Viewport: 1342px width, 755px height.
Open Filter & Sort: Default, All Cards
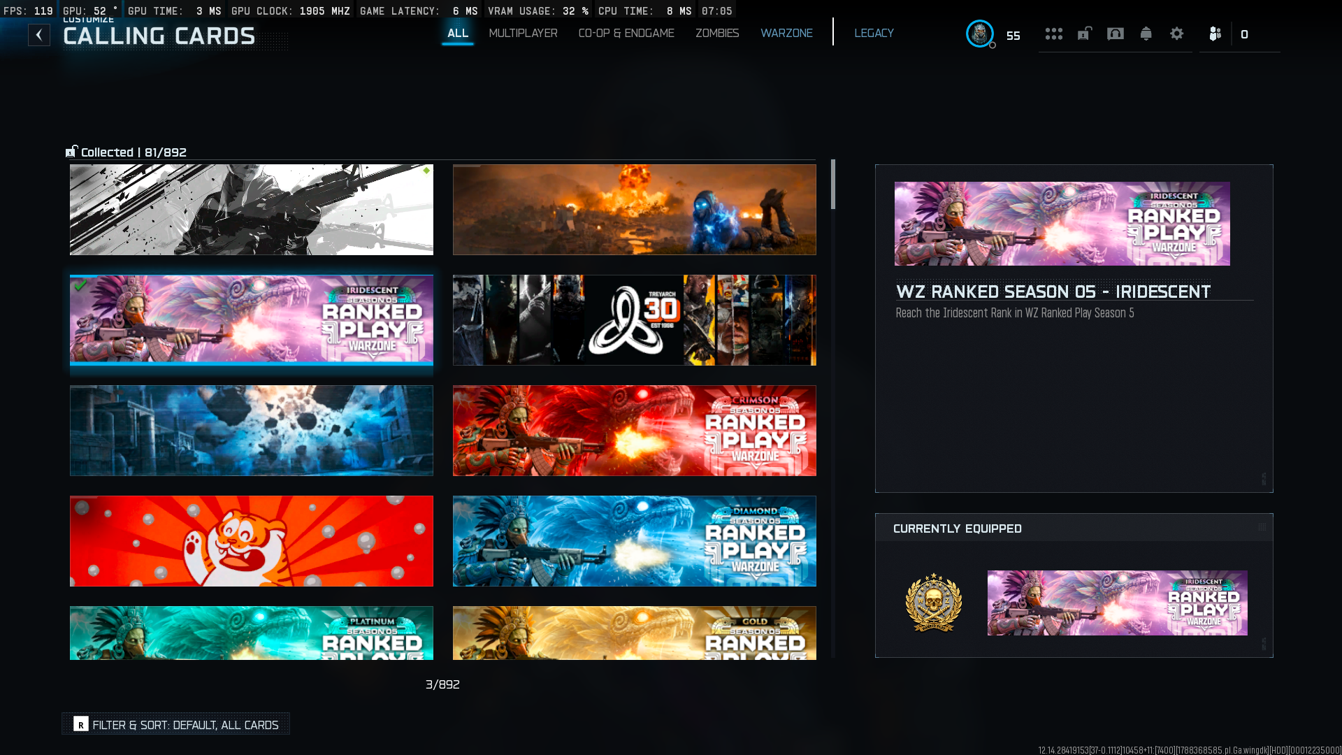175,724
